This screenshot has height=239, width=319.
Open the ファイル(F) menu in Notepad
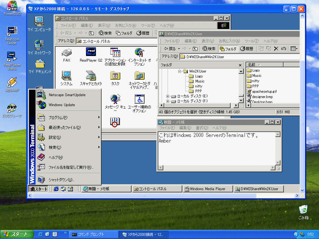tap(167, 128)
